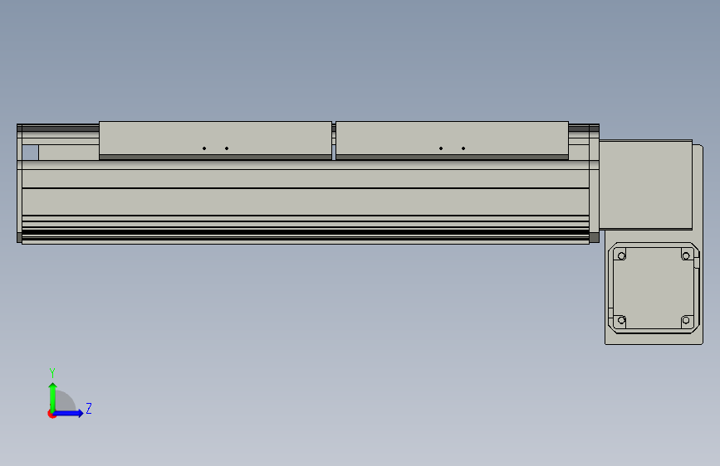Select the black groove strip along the rail bottom
The height and width of the screenshot is (466, 720).
point(306,232)
